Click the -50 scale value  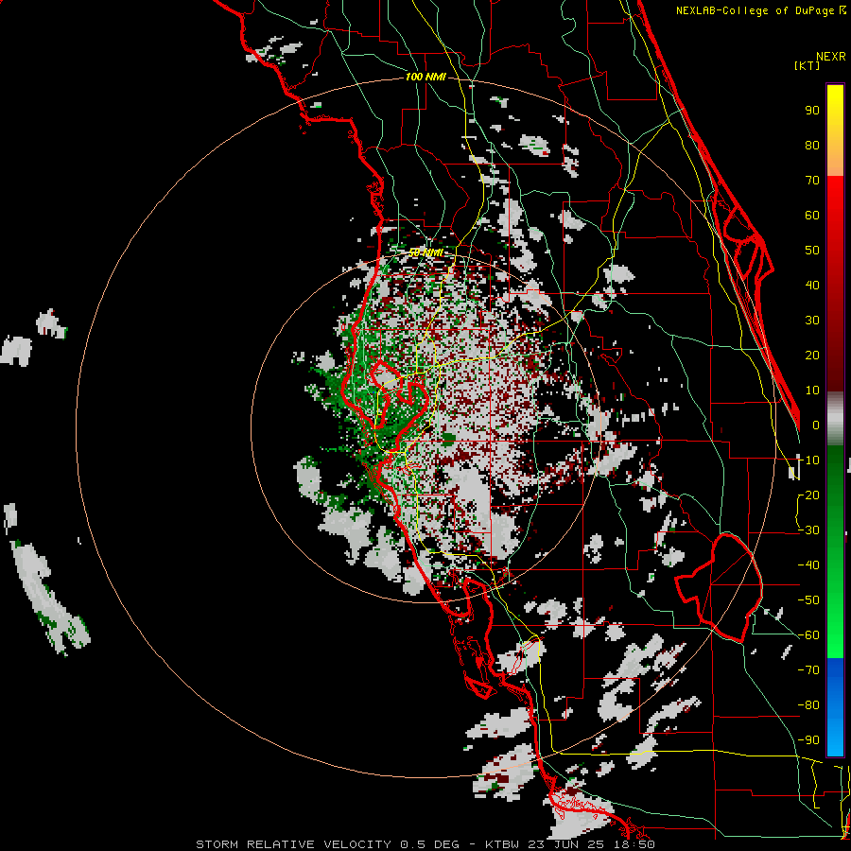click(x=808, y=600)
